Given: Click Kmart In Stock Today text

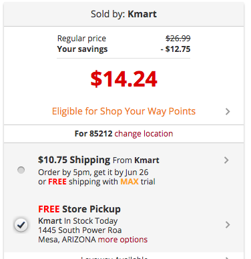Looking at the screenshot, I should coord(78,221).
